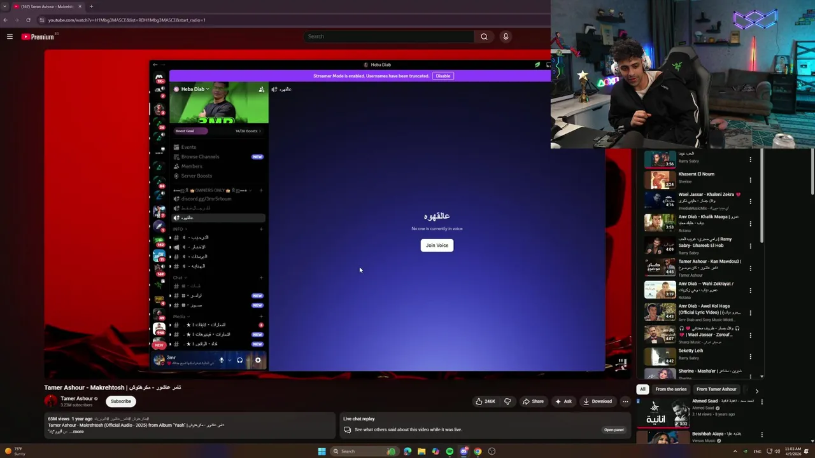
Task: Go back using browser back arrow
Action: click(6, 20)
